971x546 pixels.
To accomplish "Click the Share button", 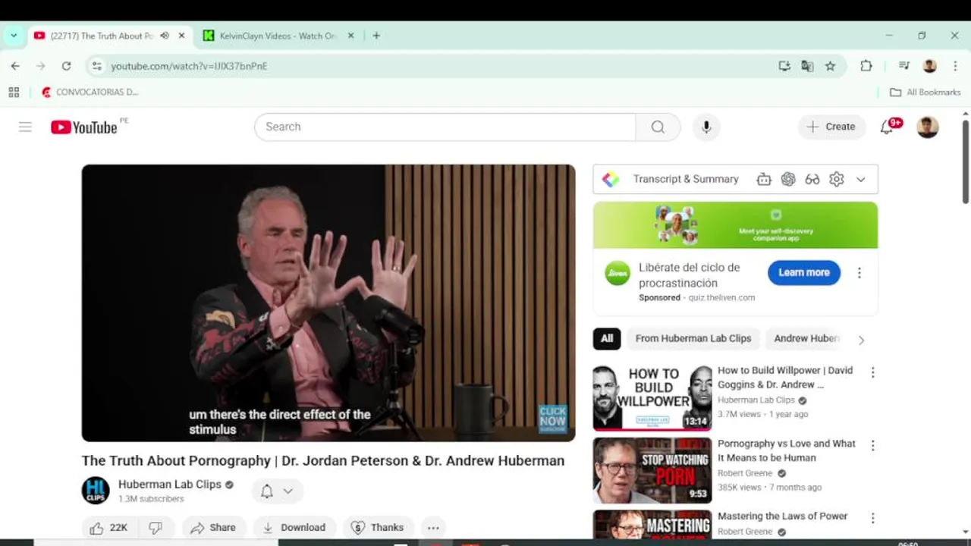I will point(213,528).
